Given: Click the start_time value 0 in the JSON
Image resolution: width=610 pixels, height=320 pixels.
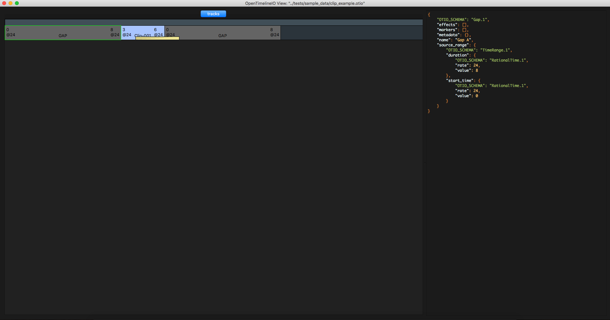Looking at the screenshot, I should coord(477,96).
